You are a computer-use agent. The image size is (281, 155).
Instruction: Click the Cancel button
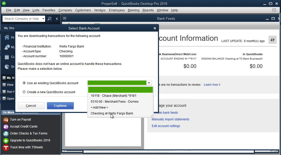tap(31, 106)
